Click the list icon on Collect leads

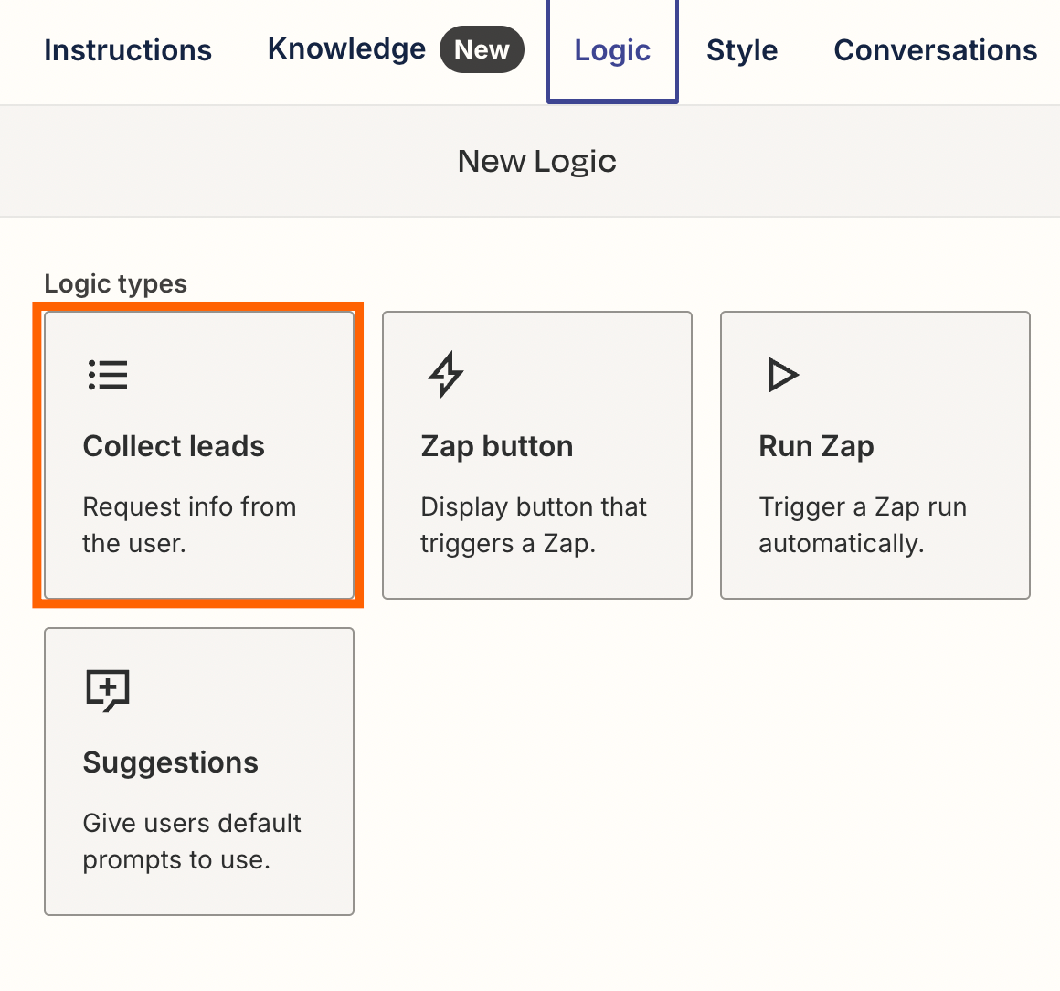click(108, 375)
